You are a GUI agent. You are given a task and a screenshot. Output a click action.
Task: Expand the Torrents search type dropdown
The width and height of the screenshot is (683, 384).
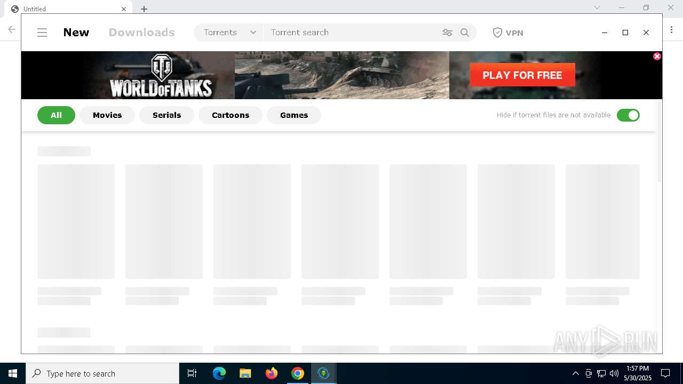(229, 33)
